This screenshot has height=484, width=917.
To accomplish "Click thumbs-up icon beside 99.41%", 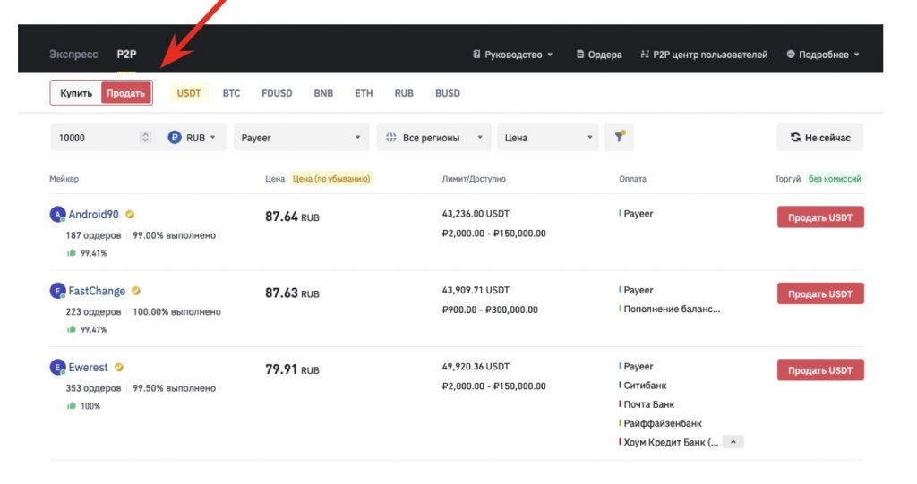I will (x=72, y=253).
